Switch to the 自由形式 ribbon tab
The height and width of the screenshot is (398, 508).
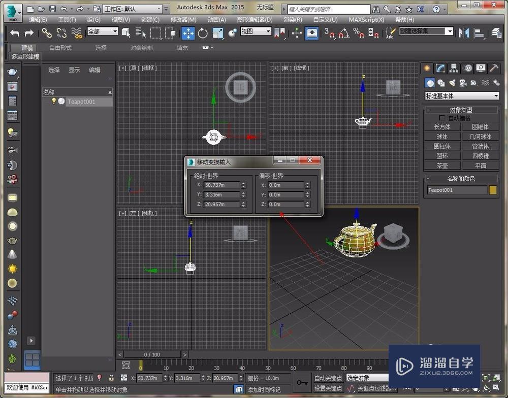(60, 48)
